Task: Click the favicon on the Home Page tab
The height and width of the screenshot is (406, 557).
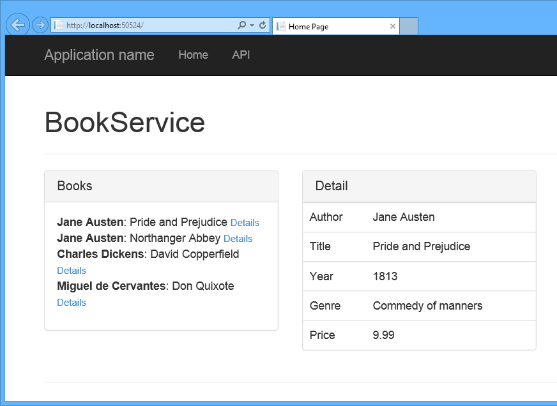Action: pos(282,26)
